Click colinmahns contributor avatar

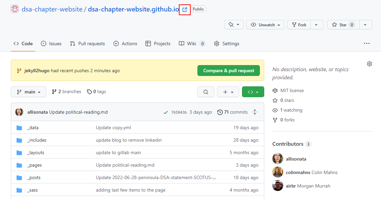278,172
